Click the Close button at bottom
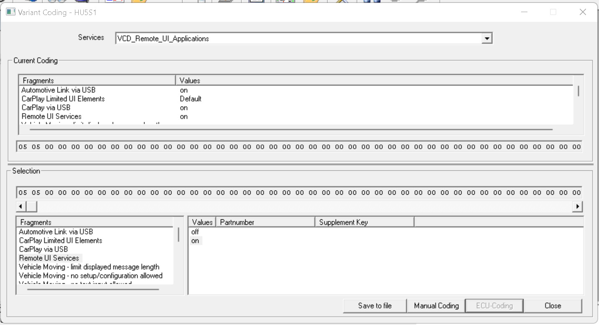This screenshot has width=599, height=325. 553,306
